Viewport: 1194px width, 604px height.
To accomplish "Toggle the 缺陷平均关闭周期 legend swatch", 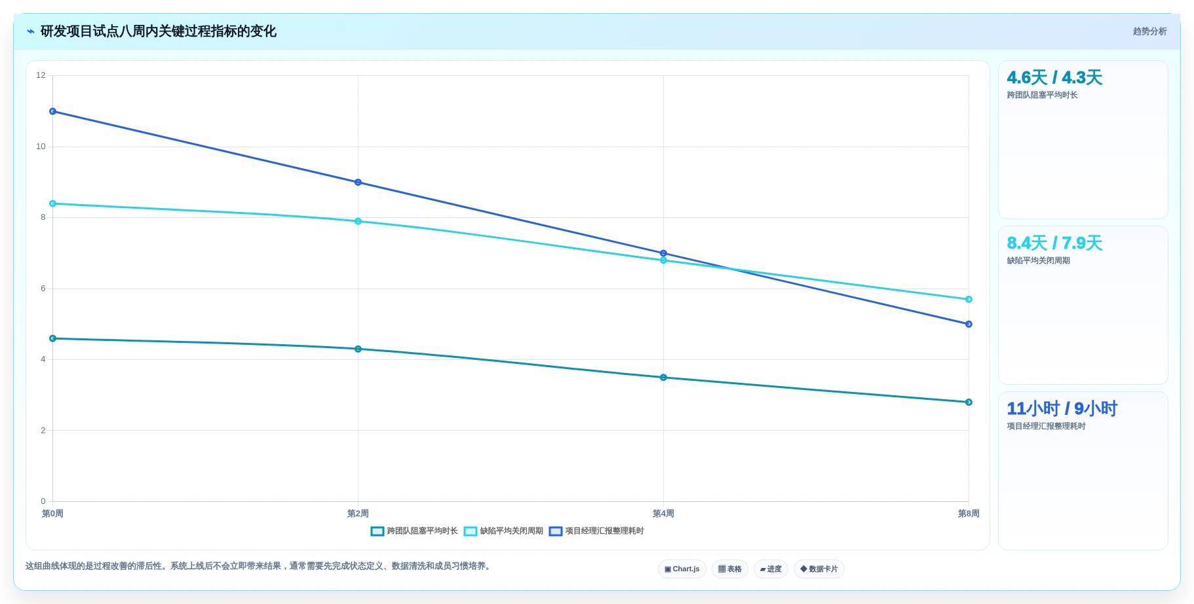I will coord(471,531).
